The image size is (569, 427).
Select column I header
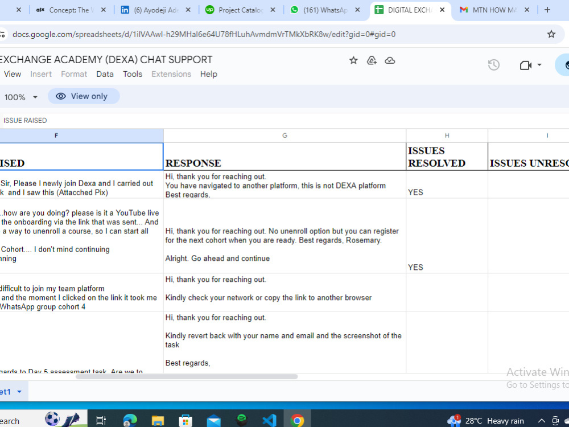529,136
